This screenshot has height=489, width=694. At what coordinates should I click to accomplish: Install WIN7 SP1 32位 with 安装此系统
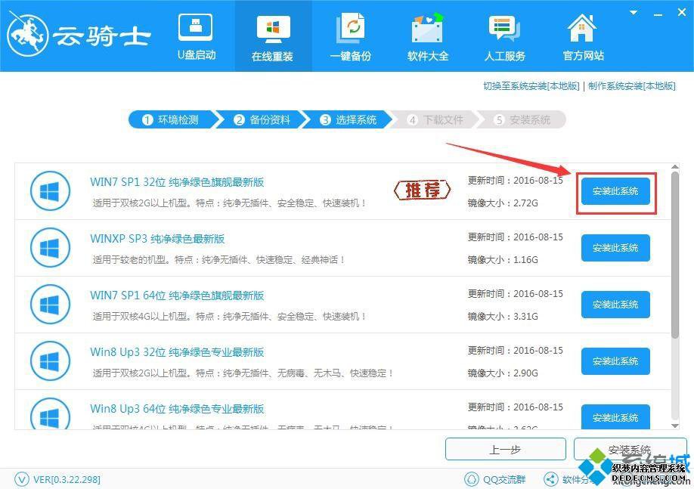click(x=615, y=191)
